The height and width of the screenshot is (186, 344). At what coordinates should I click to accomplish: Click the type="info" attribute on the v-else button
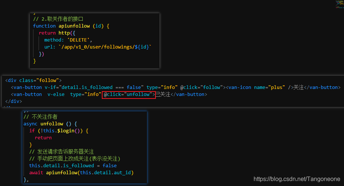point(86,94)
